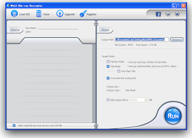Click the 'DRM :' label
192x138 pixels.
[x=28, y=32]
